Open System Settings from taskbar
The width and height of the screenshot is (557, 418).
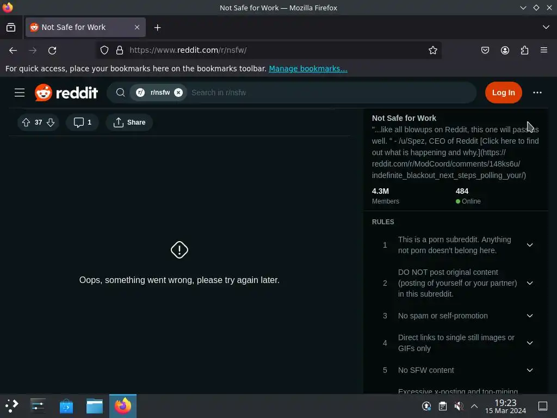[38, 406]
